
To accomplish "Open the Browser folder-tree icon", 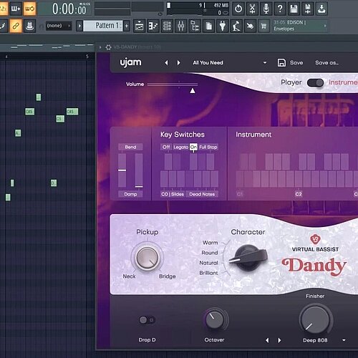I will point(195,26).
